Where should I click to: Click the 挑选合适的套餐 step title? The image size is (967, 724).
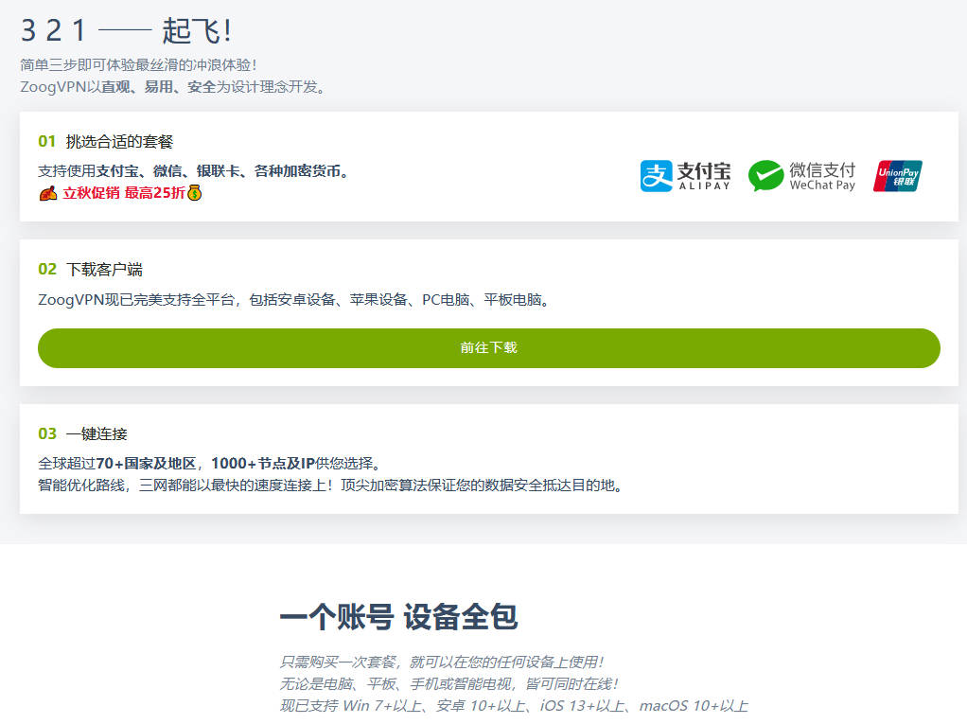coord(119,142)
